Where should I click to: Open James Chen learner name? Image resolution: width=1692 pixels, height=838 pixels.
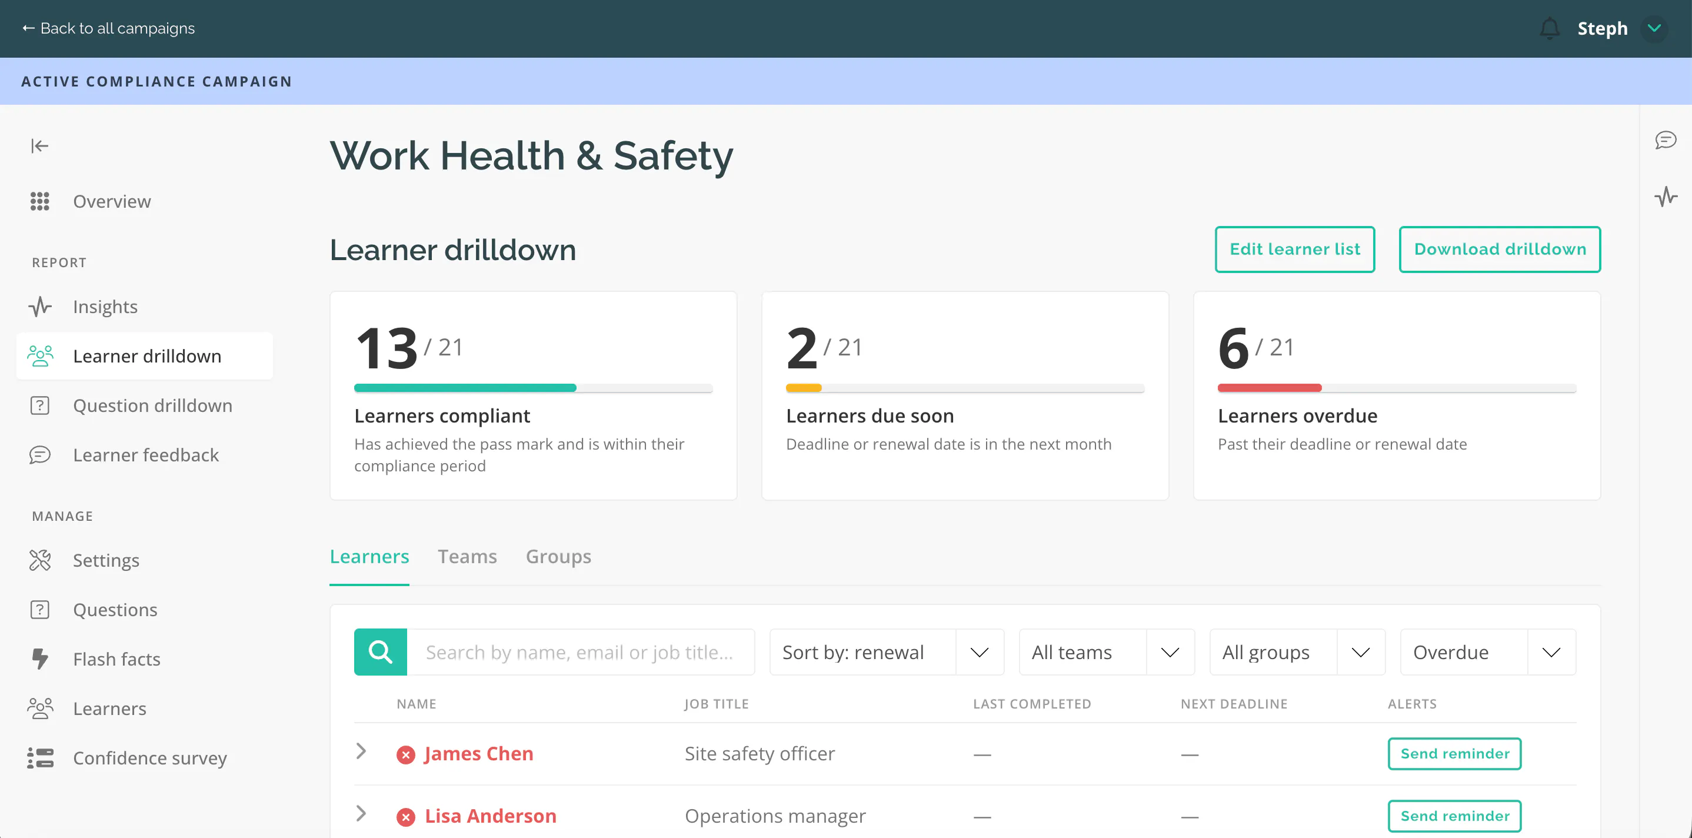click(479, 754)
